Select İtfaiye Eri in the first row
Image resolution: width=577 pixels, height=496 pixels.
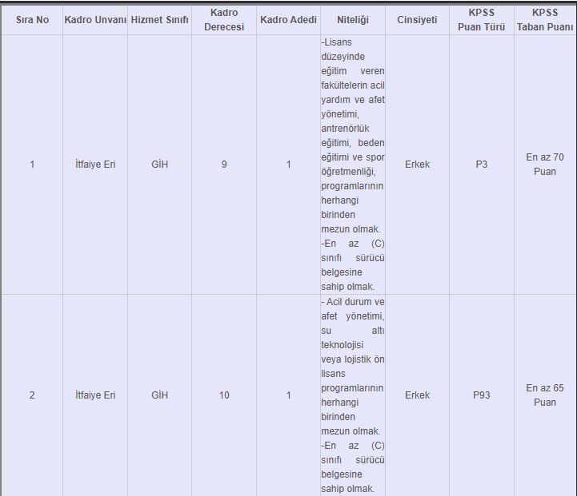click(x=95, y=165)
